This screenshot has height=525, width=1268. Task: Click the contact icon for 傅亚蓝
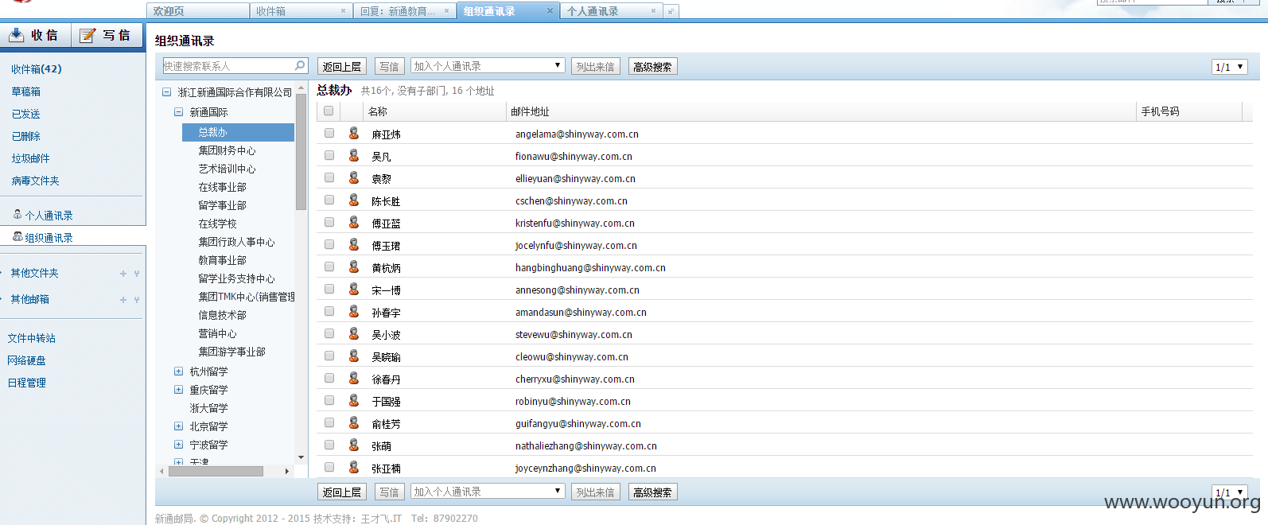pos(354,223)
